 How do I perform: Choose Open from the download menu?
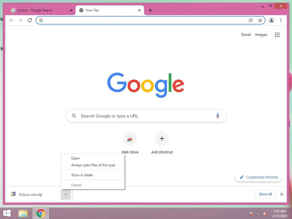[93, 158]
